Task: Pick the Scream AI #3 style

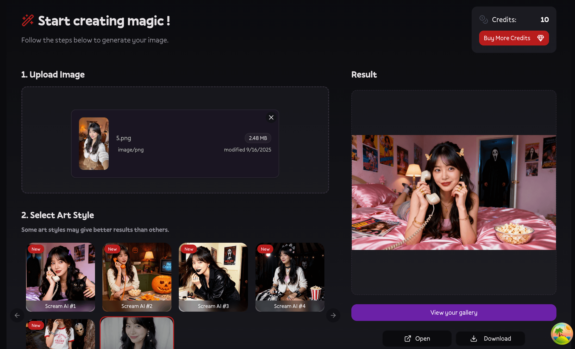Action: [x=213, y=277]
